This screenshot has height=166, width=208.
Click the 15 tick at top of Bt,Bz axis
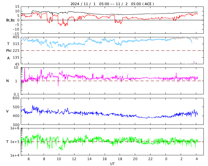point(17,6)
